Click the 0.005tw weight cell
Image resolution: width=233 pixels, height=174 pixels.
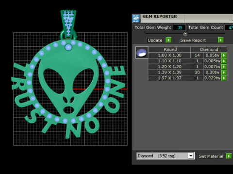coord(212,61)
